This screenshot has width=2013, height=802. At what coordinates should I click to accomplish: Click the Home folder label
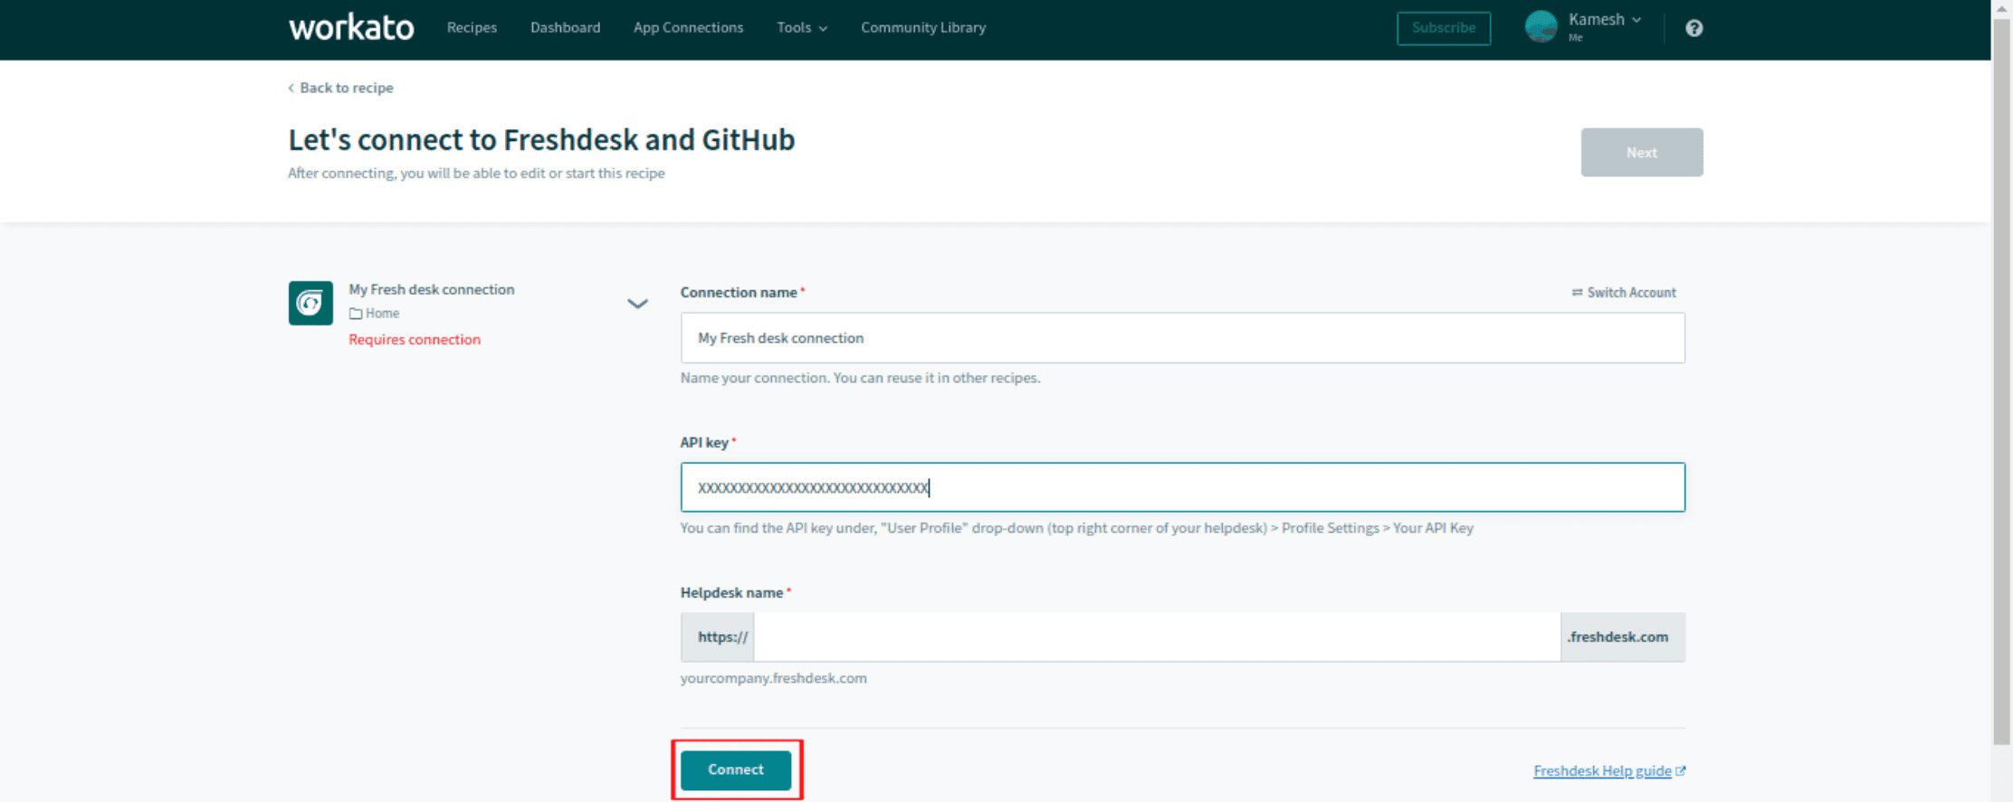pos(382,314)
